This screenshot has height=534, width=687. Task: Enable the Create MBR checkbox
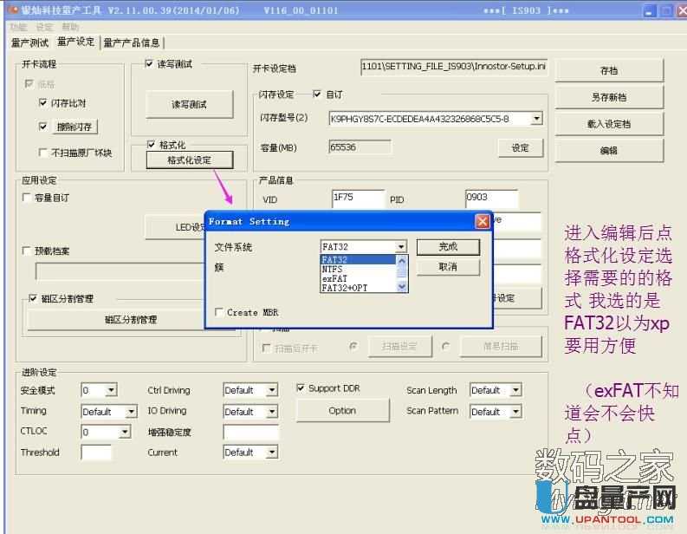point(220,312)
